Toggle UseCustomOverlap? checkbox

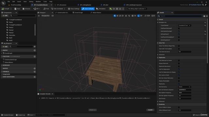(x=179, y=31)
